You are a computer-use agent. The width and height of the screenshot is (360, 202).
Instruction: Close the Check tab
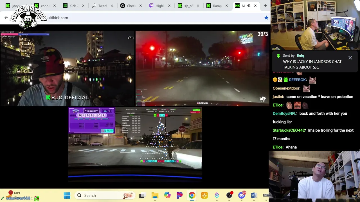[141, 6]
